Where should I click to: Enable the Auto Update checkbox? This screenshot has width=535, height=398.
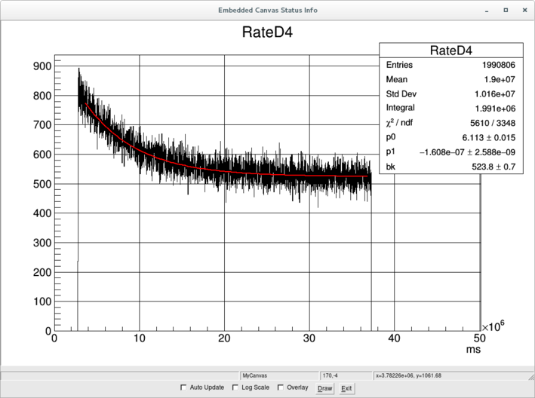tap(184, 387)
